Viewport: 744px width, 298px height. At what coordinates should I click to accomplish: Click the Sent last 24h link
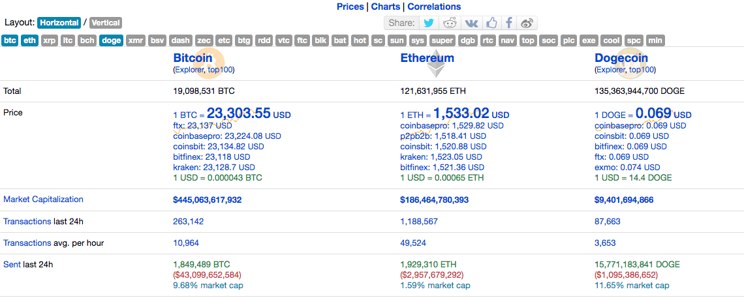12,264
